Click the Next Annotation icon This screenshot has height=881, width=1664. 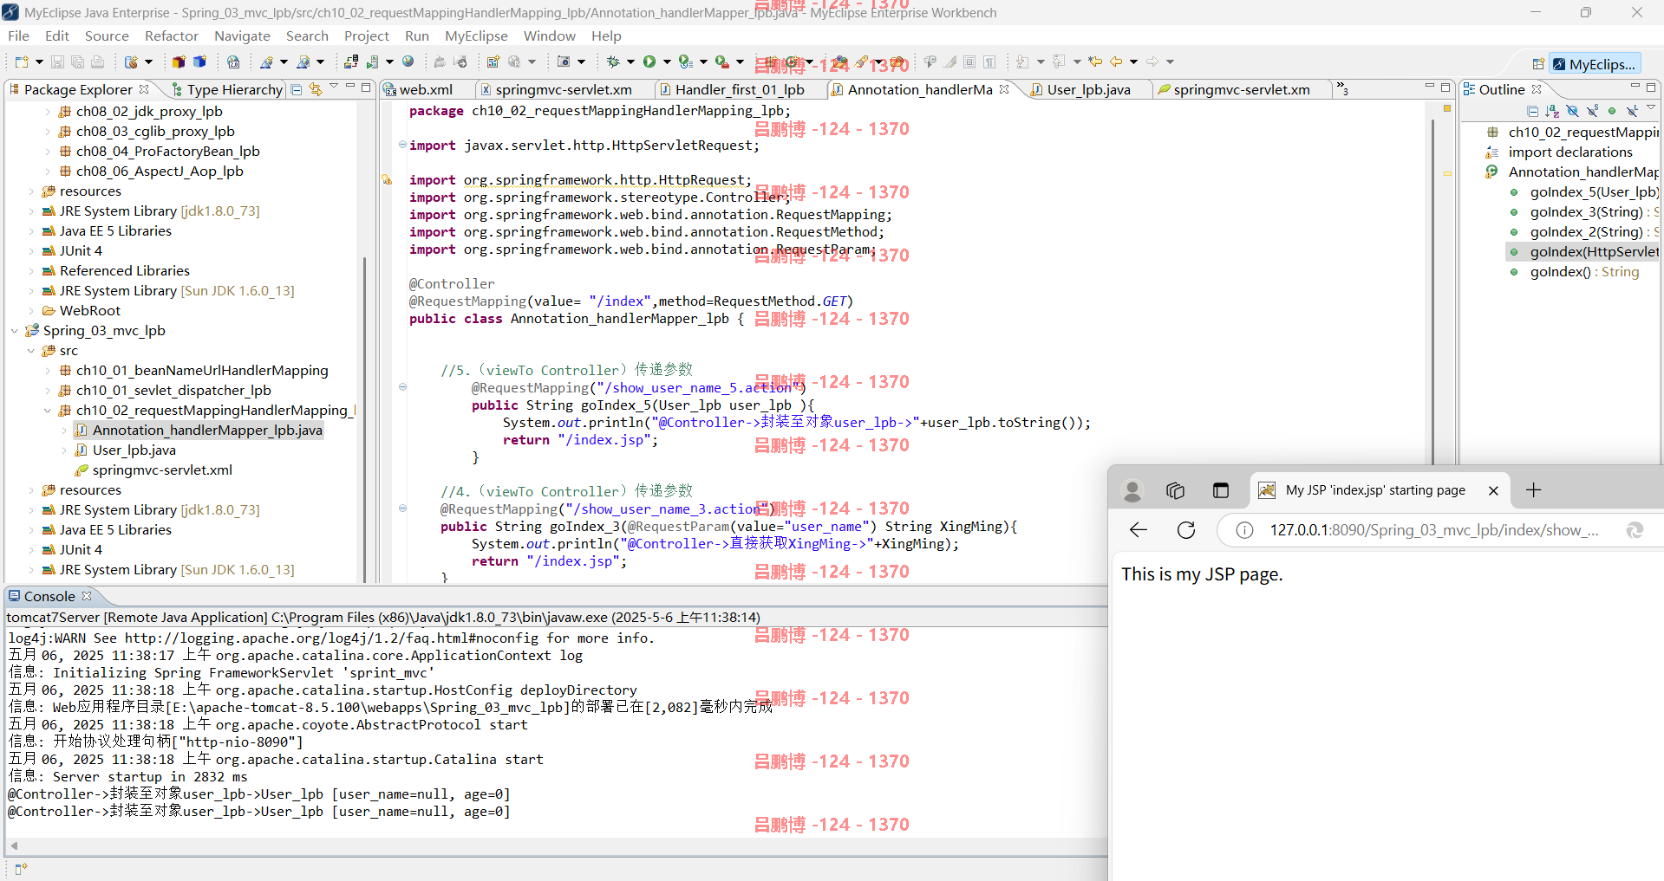(x=1023, y=62)
